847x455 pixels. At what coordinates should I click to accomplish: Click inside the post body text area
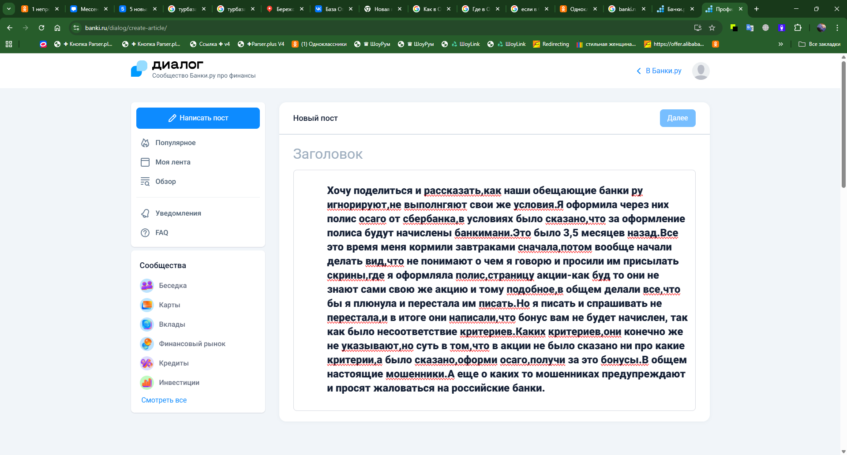point(494,290)
